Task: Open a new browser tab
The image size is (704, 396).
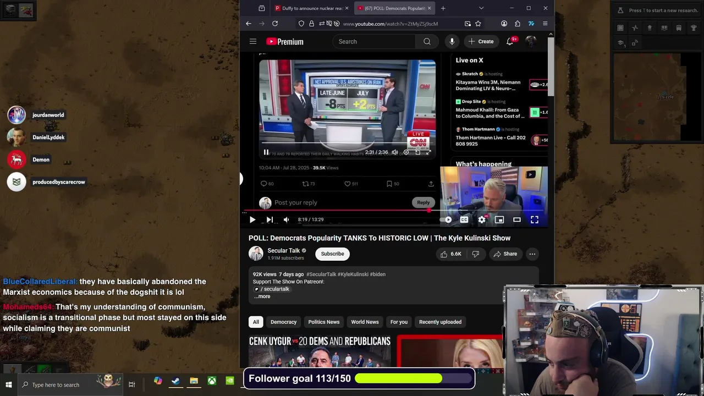Action: [x=443, y=8]
